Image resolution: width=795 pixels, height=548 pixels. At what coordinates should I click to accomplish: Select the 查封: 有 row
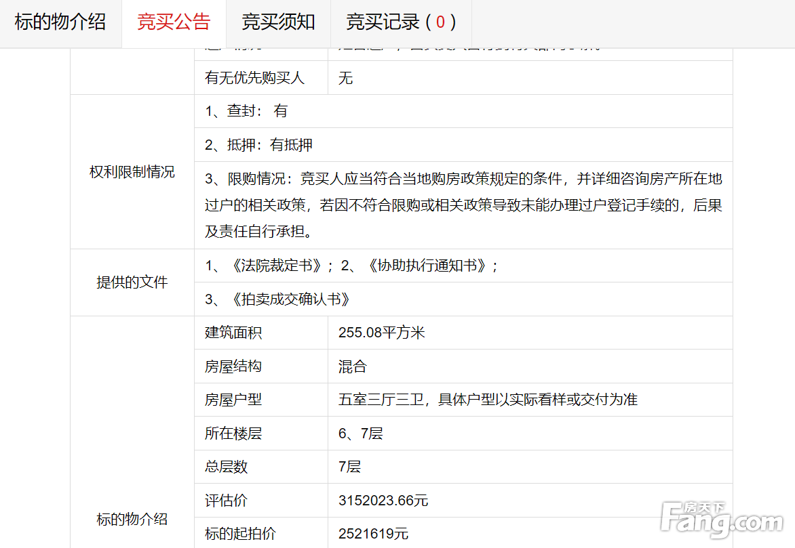coord(247,111)
